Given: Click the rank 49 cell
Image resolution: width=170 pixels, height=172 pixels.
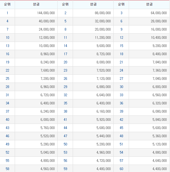Looking at the screenshot, I should pyautogui.click(x=7, y=144).
